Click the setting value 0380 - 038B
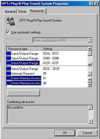Screen dimensions: 100x139 coord(51,58)
